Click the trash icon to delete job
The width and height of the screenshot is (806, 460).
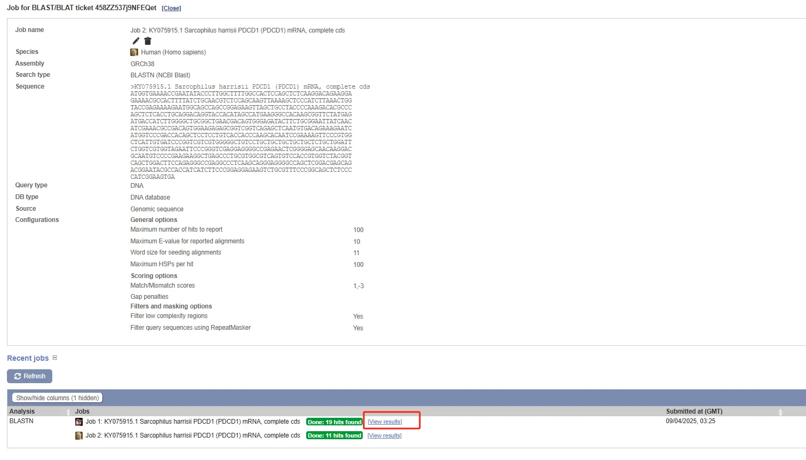148,41
